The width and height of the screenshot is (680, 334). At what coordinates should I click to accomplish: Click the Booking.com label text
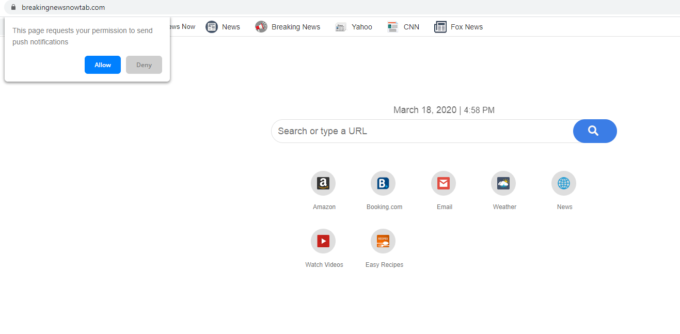385,207
